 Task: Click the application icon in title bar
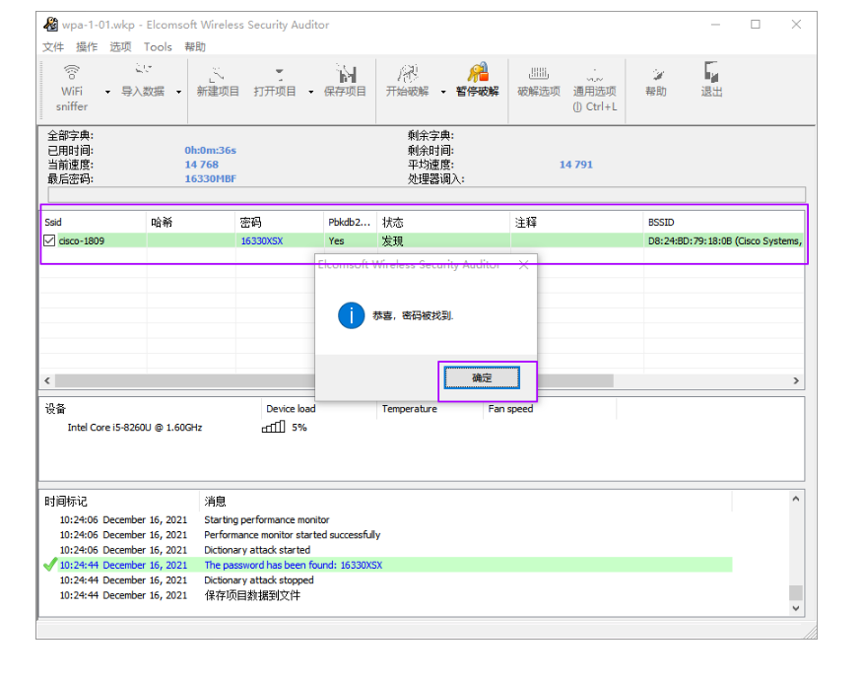pyautogui.click(x=50, y=25)
